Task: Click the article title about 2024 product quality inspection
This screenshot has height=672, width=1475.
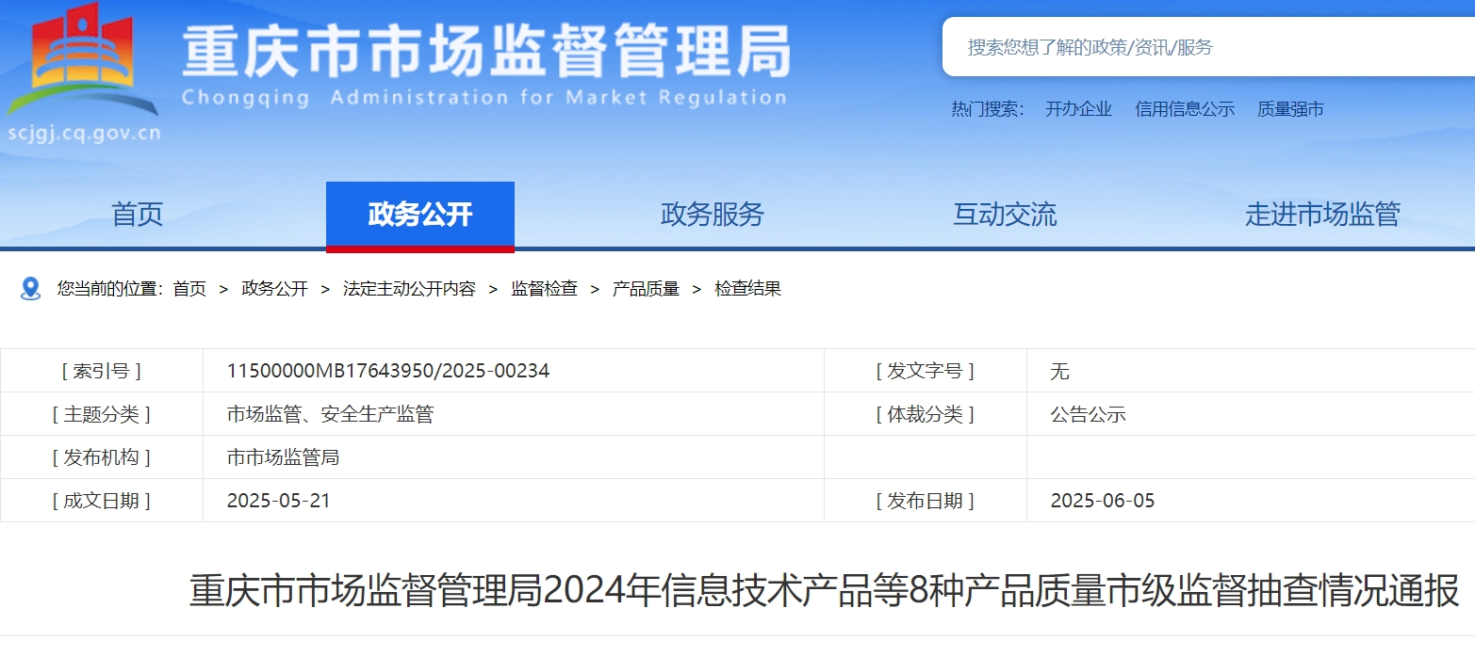Action: click(x=824, y=591)
